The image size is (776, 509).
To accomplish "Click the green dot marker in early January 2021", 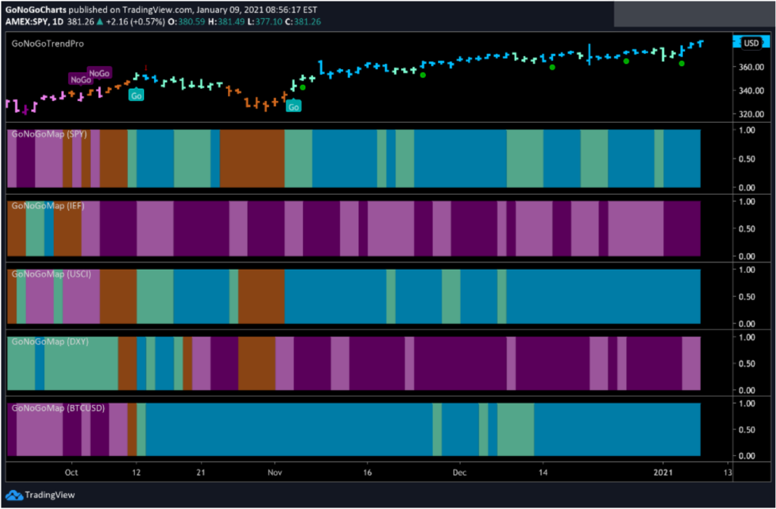I will pyautogui.click(x=681, y=64).
